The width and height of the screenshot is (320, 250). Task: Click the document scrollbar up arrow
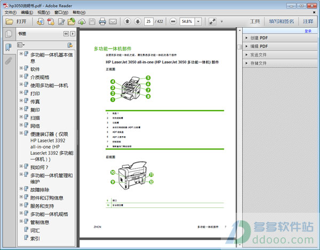[239, 31]
